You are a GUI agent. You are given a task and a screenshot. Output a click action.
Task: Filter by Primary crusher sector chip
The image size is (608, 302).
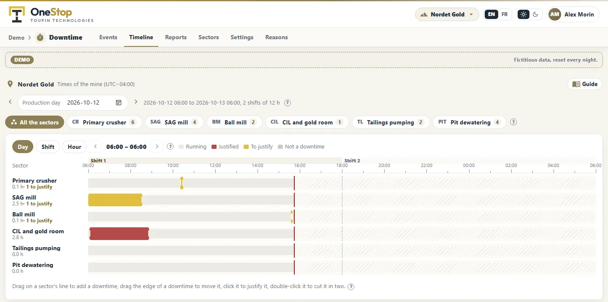coord(104,122)
